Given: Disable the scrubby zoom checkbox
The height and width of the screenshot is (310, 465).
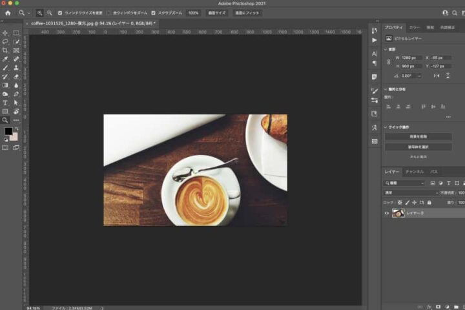Looking at the screenshot, I should click(x=153, y=13).
